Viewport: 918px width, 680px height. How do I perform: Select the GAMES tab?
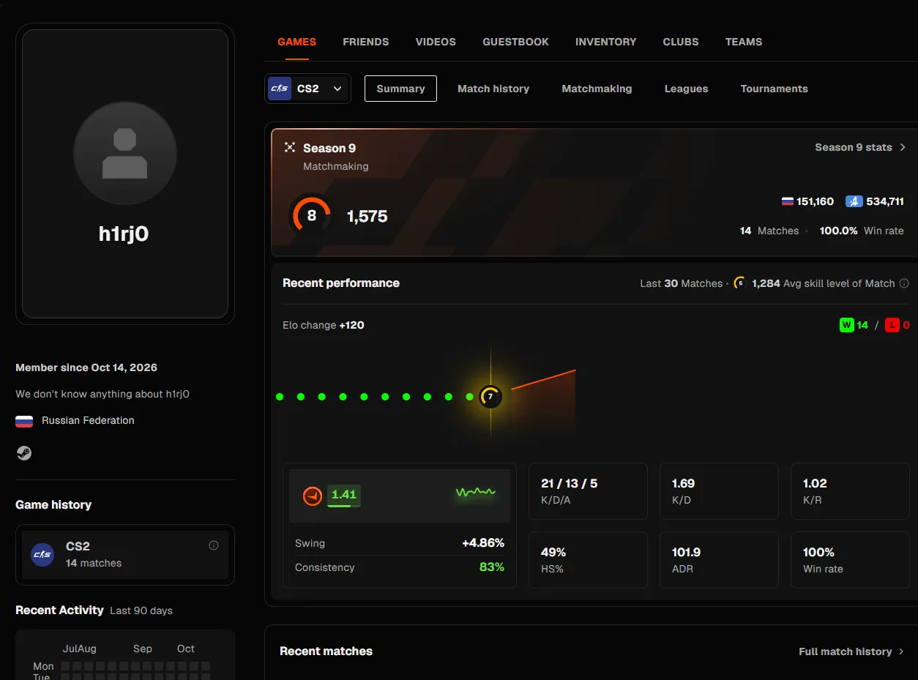297,42
